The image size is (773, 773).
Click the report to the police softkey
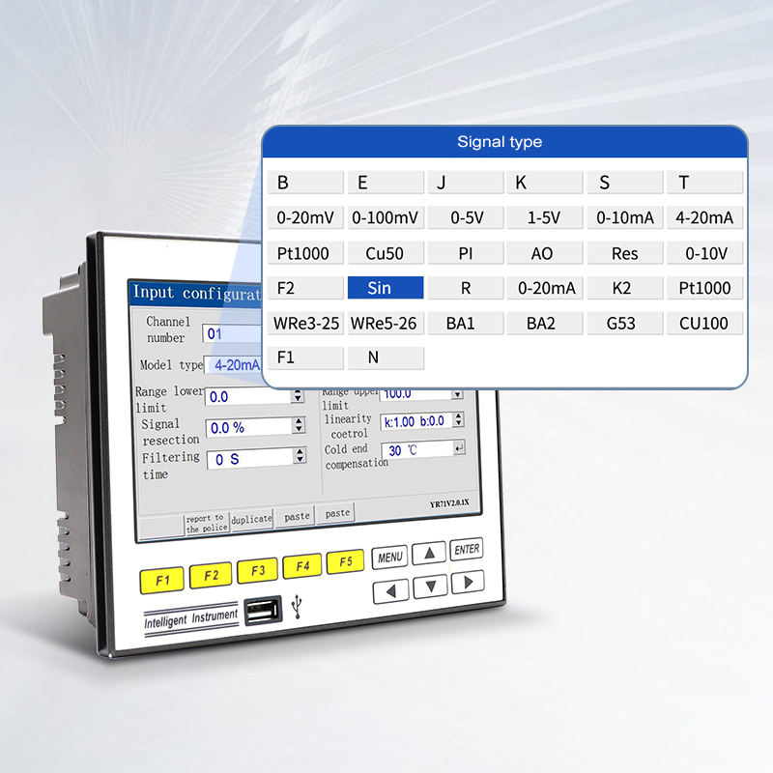pos(207,524)
